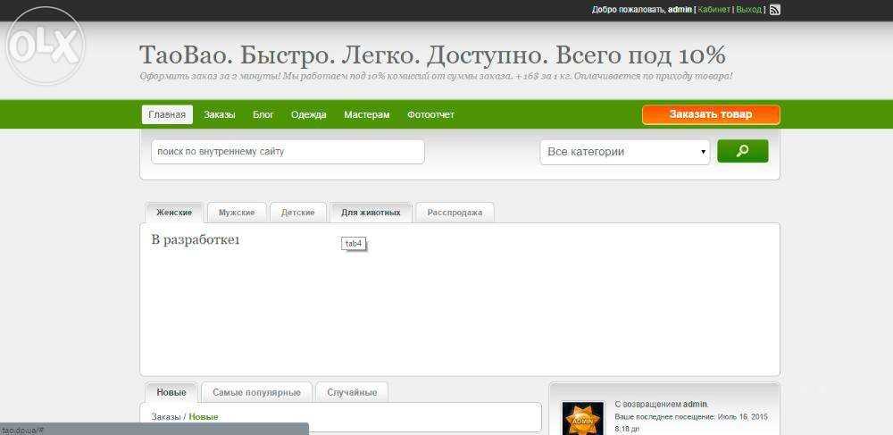893x435 pixels.
Task: Open the Заказы menu item
Action: point(220,114)
